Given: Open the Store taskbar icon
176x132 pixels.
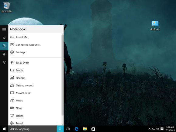Looking at the screenshot, I should point(93,129).
